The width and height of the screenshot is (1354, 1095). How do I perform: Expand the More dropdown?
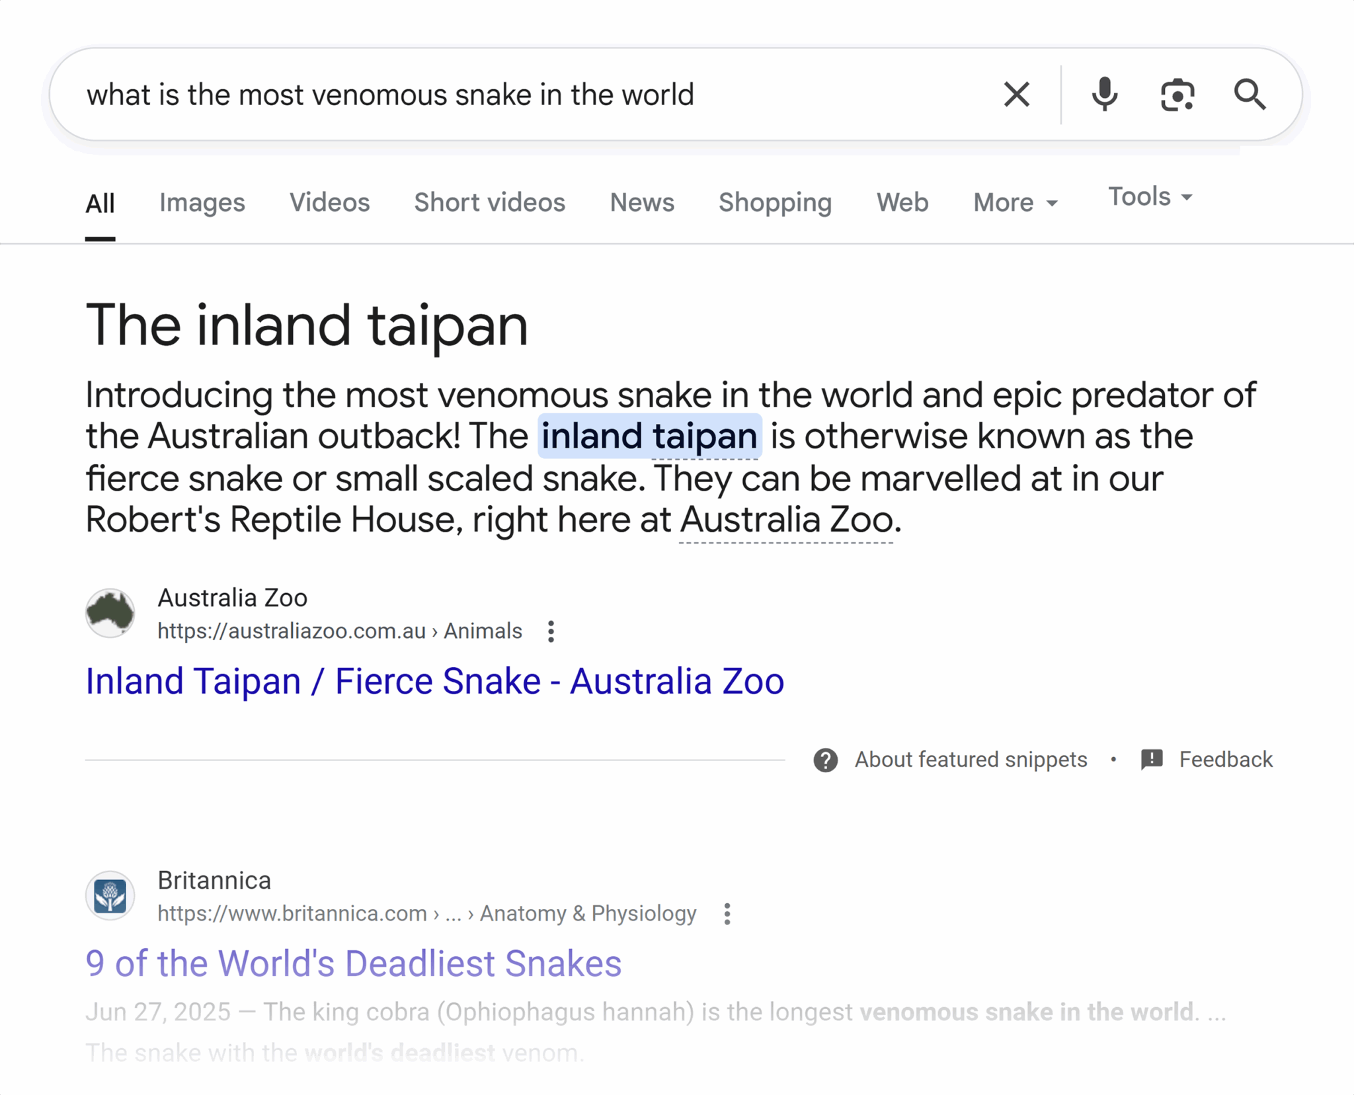[x=1015, y=202]
